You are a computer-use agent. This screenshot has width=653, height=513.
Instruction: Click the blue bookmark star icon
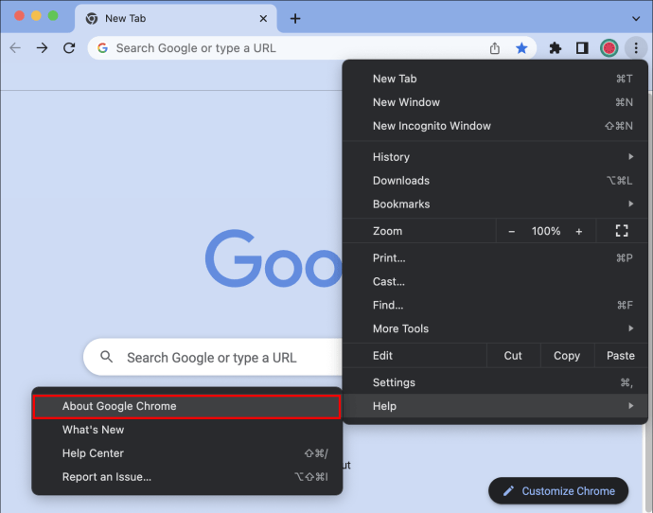521,48
